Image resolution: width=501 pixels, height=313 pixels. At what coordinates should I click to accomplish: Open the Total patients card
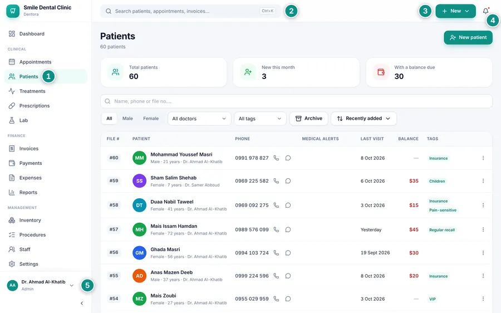[164, 72]
